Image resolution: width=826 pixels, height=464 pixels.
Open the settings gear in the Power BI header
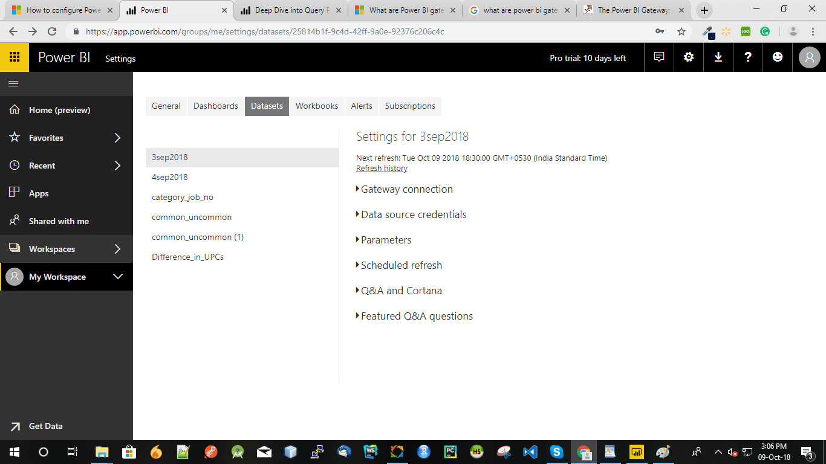[689, 57]
